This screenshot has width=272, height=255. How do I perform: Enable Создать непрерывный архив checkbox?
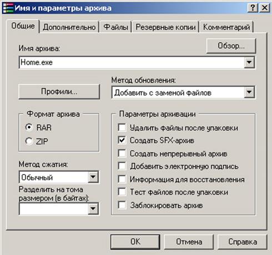pos(122,153)
